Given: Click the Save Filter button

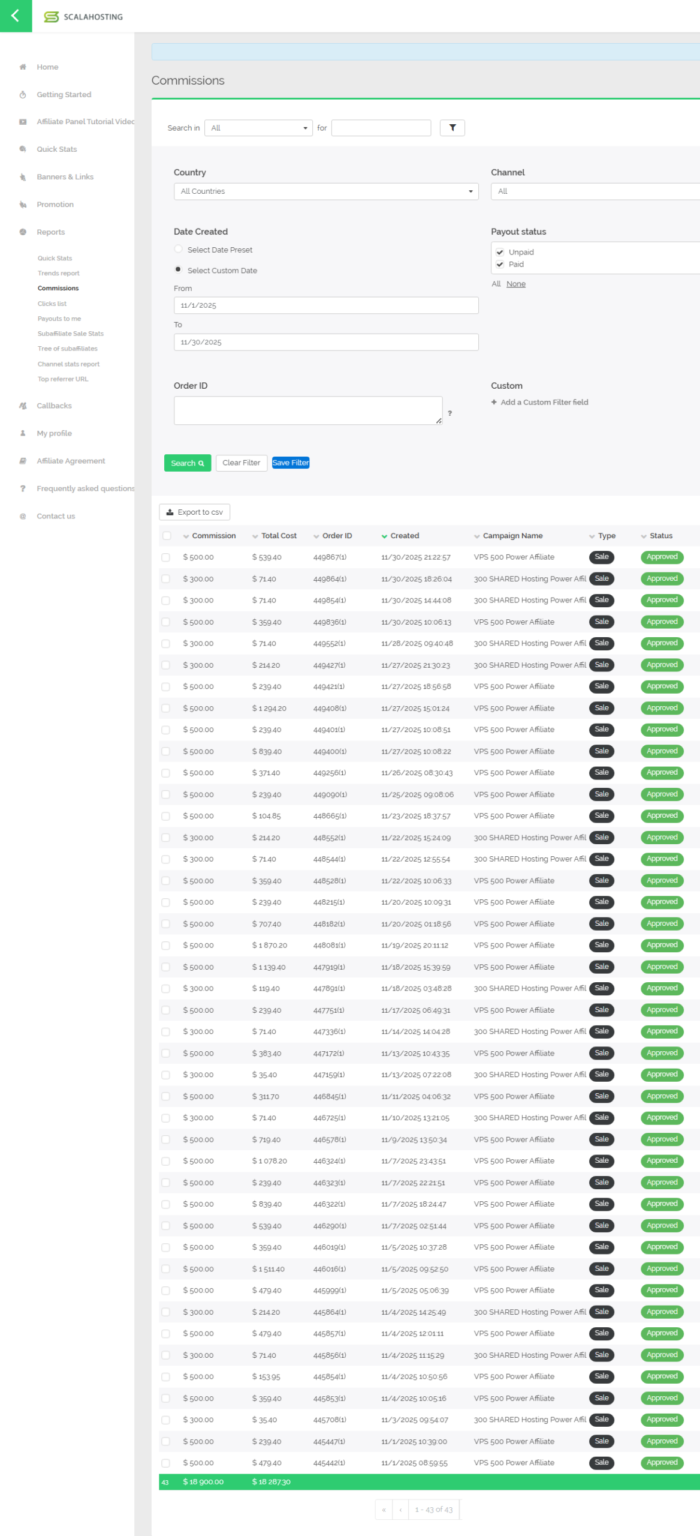Looking at the screenshot, I should point(291,463).
